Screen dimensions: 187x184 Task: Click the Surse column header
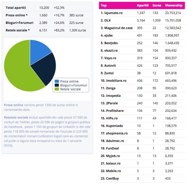click(x=157, y=6)
